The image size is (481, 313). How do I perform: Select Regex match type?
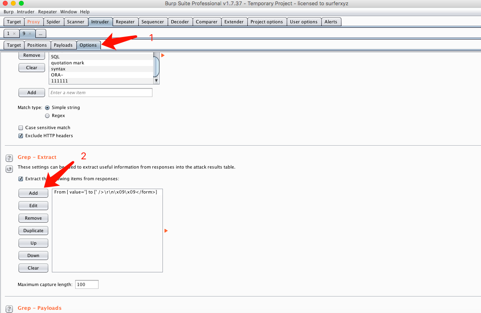pyautogui.click(x=47, y=116)
